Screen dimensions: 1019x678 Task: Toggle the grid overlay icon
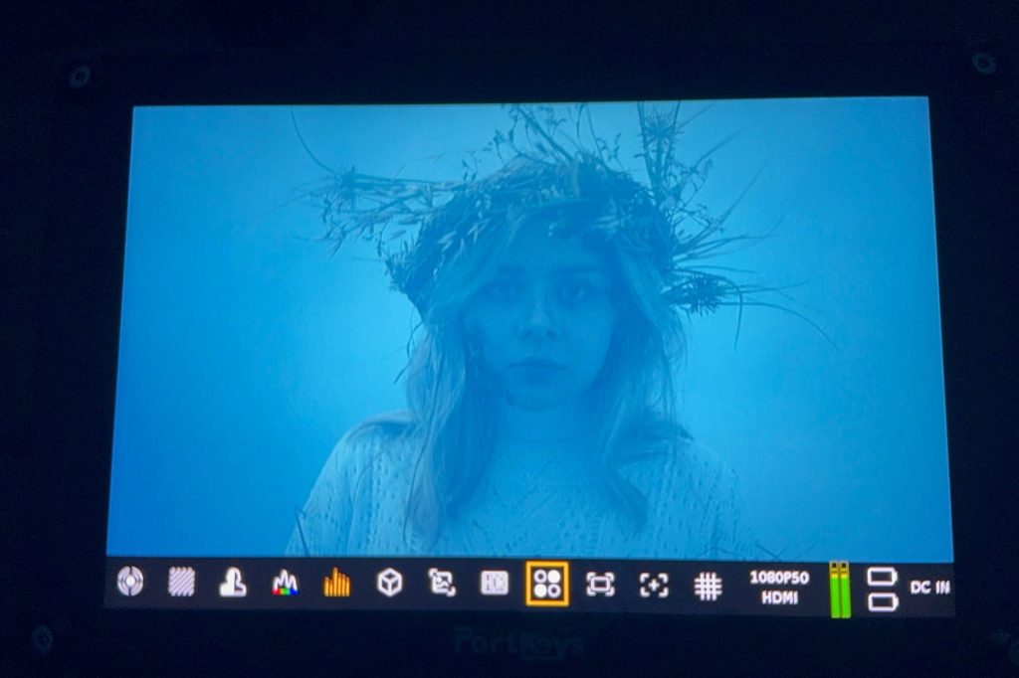pos(708,587)
